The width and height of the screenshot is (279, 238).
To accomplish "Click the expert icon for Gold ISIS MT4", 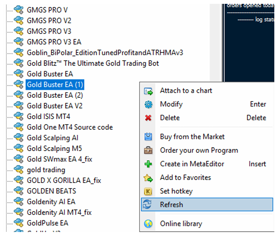I will click(x=19, y=116).
